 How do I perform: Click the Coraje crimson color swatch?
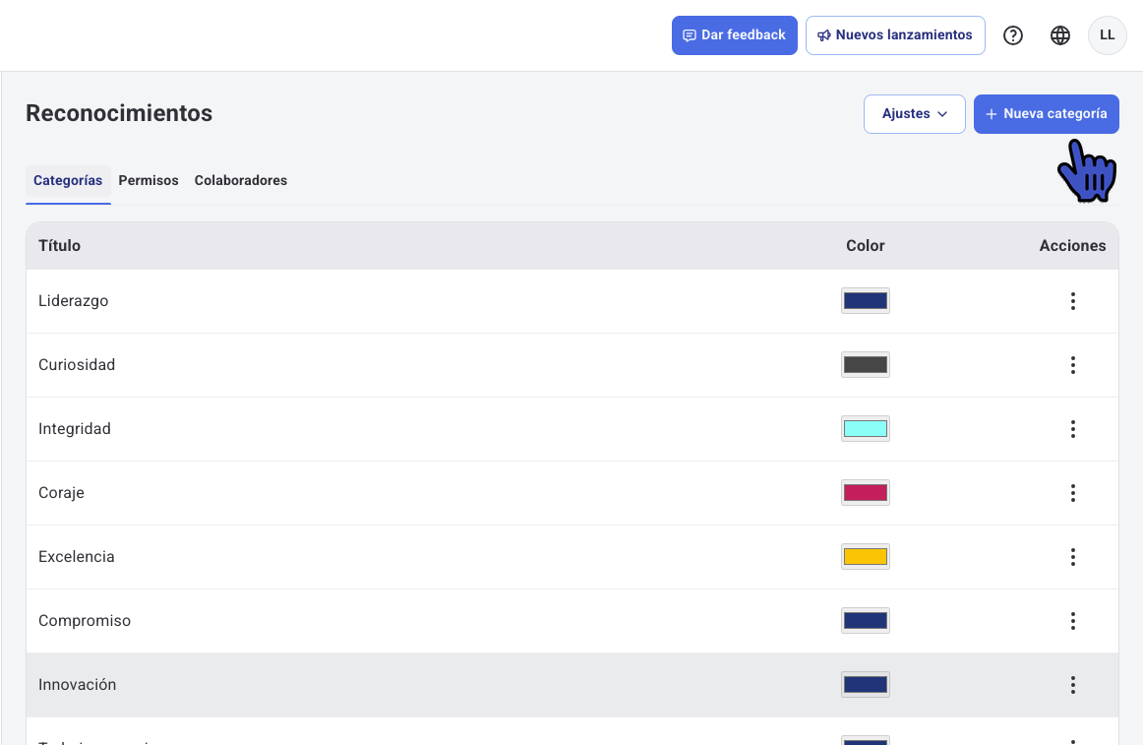(x=866, y=492)
